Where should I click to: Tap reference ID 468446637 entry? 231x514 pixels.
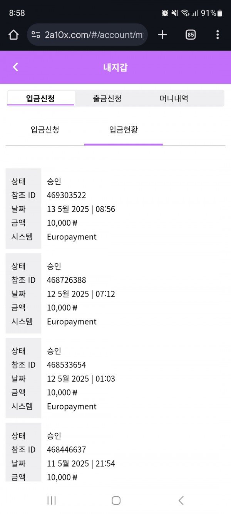67,450
